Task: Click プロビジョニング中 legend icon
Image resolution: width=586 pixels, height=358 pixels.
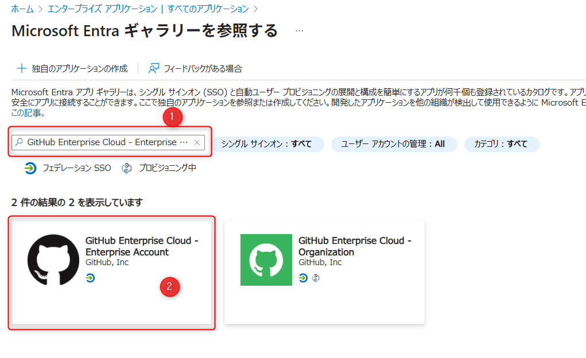Action: click(127, 168)
